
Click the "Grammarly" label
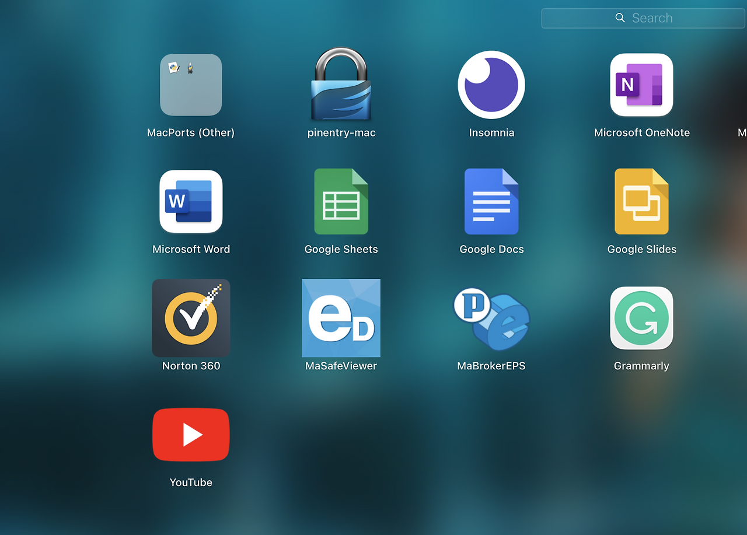click(641, 366)
